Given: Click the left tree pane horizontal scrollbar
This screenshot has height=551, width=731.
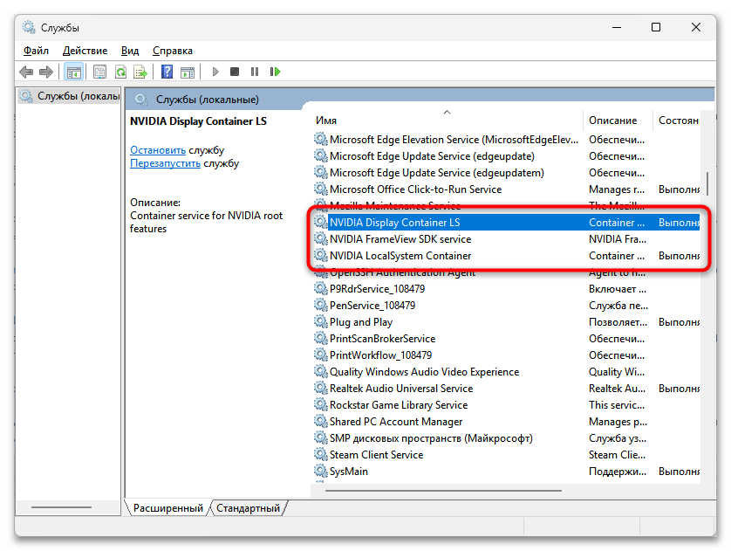Looking at the screenshot, I should click(x=61, y=507).
